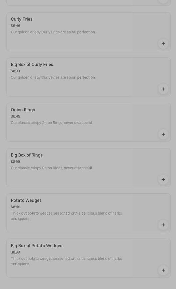
Task: Add Big Box of Rings to cart
Action: pos(163,180)
